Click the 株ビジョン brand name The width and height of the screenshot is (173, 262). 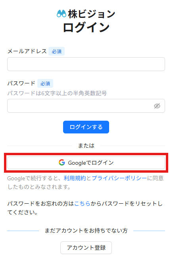coord(92,14)
